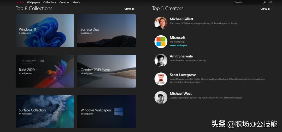Image resolution: width=282 pixels, height=132 pixels.
Task: Click Scott Lovegrove's avatar icon
Action: click(x=161, y=79)
